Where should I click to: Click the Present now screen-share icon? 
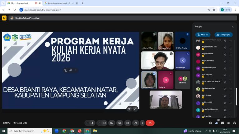tap(112, 123)
